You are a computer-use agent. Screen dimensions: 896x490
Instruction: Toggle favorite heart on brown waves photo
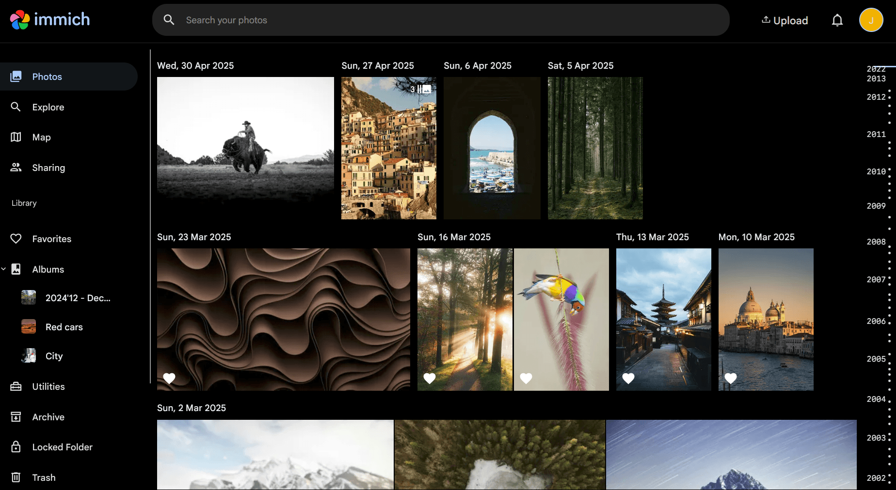(169, 378)
